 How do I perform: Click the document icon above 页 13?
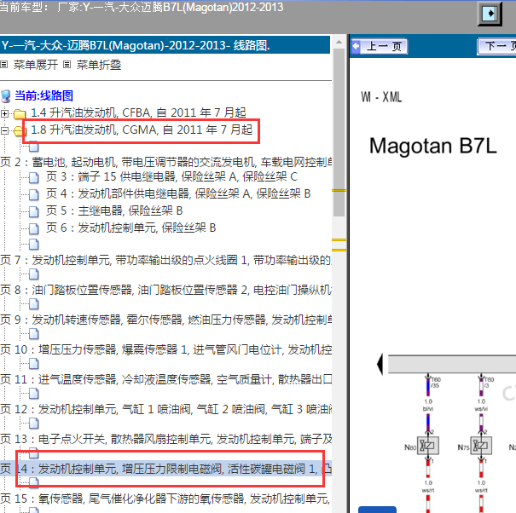click(x=33, y=424)
